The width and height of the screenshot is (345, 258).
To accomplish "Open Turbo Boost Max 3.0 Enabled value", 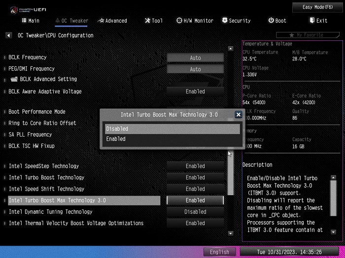I will (x=195, y=201).
